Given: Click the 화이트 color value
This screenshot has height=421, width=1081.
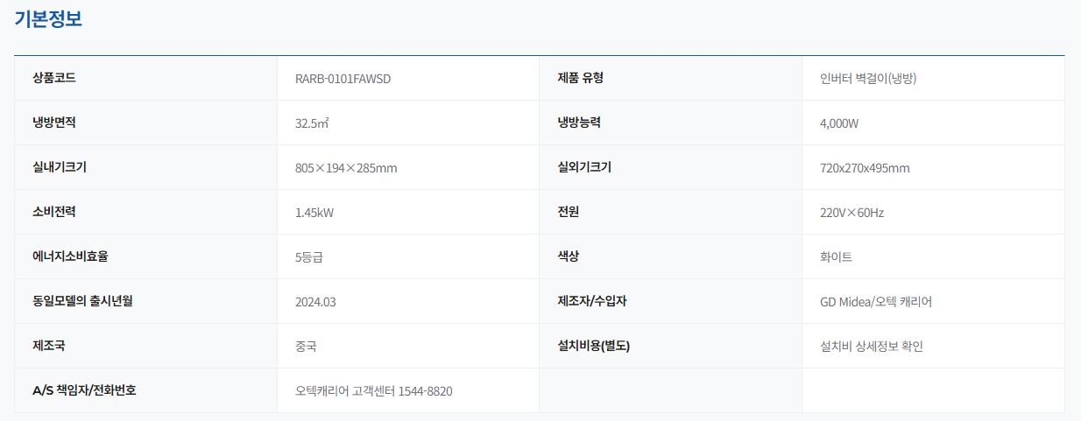Looking at the screenshot, I should tap(836, 257).
